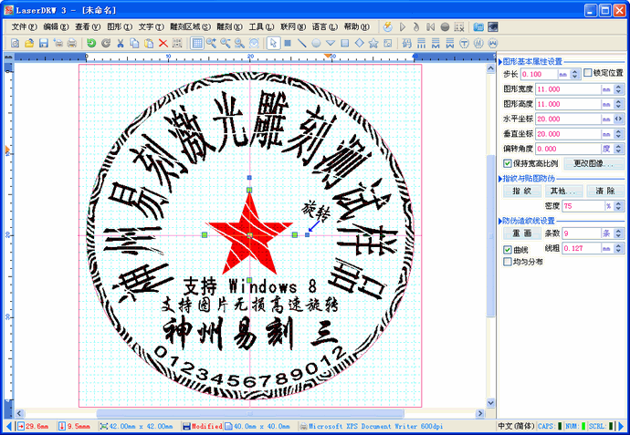Click the red star graphic on canvas
Viewport: 630px width, 435px height.
(x=249, y=234)
